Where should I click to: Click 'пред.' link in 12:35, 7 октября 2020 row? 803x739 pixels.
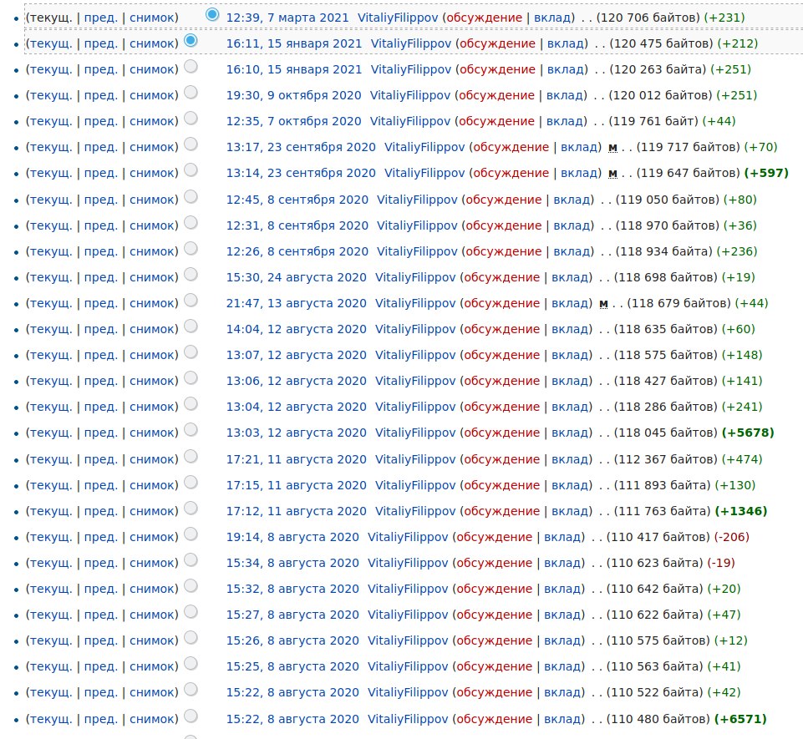pos(101,121)
